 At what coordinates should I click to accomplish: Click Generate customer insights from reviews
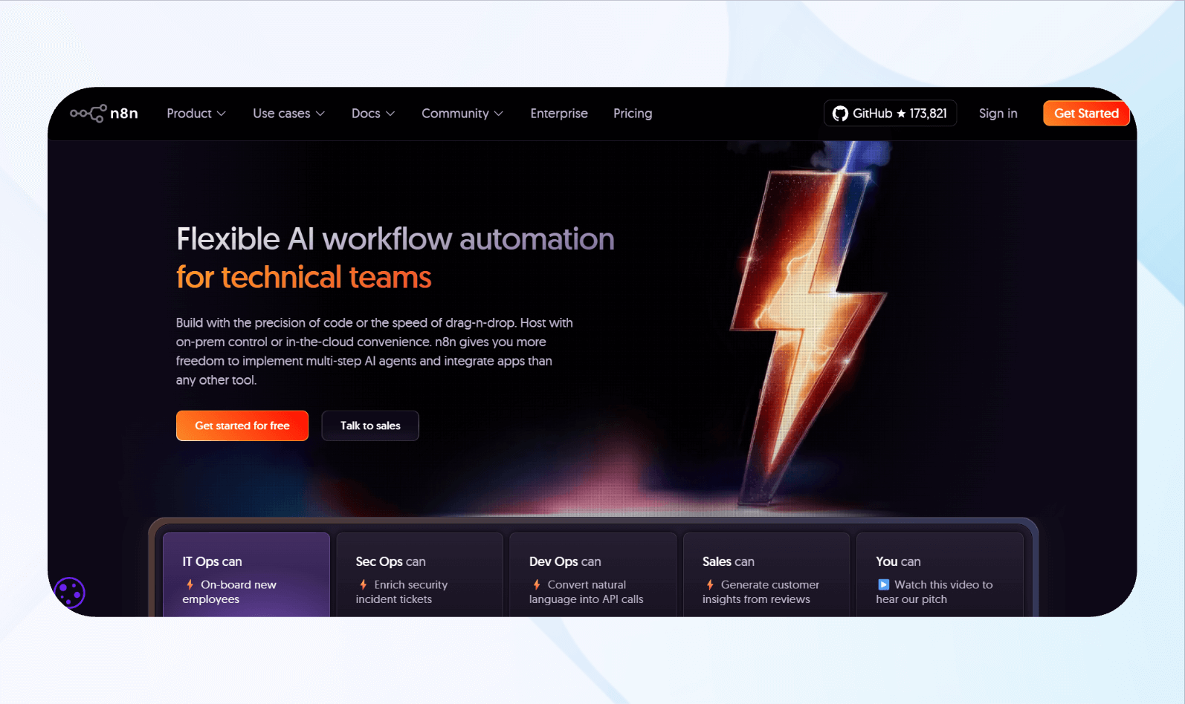(x=761, y=592)
